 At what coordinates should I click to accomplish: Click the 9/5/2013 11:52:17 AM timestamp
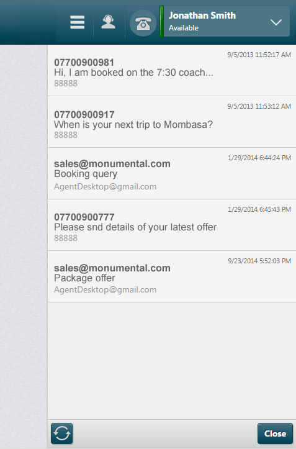(x=259, y=55)
